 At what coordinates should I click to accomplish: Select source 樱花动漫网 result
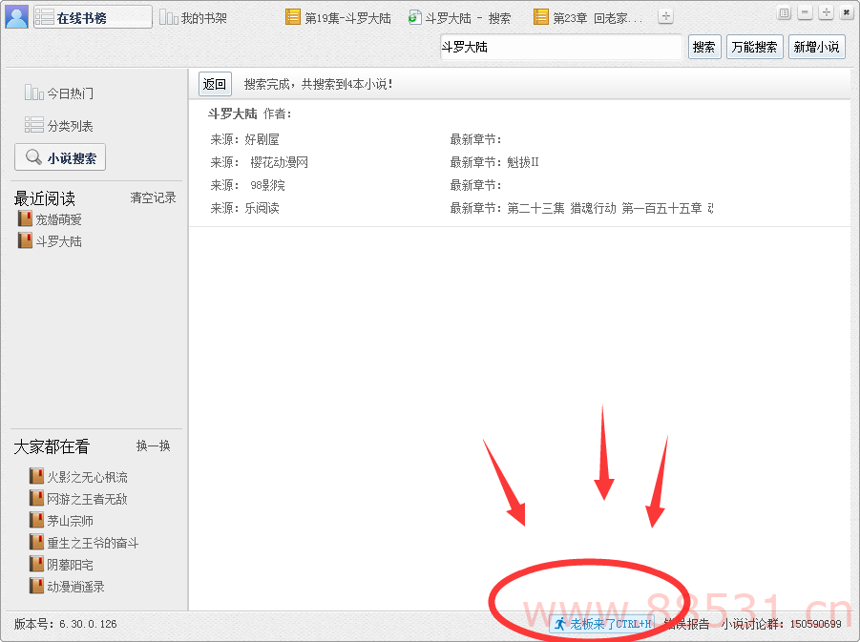pos(260,162)
